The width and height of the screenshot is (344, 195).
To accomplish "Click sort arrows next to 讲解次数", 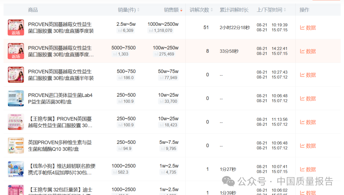I will (212, 10).
